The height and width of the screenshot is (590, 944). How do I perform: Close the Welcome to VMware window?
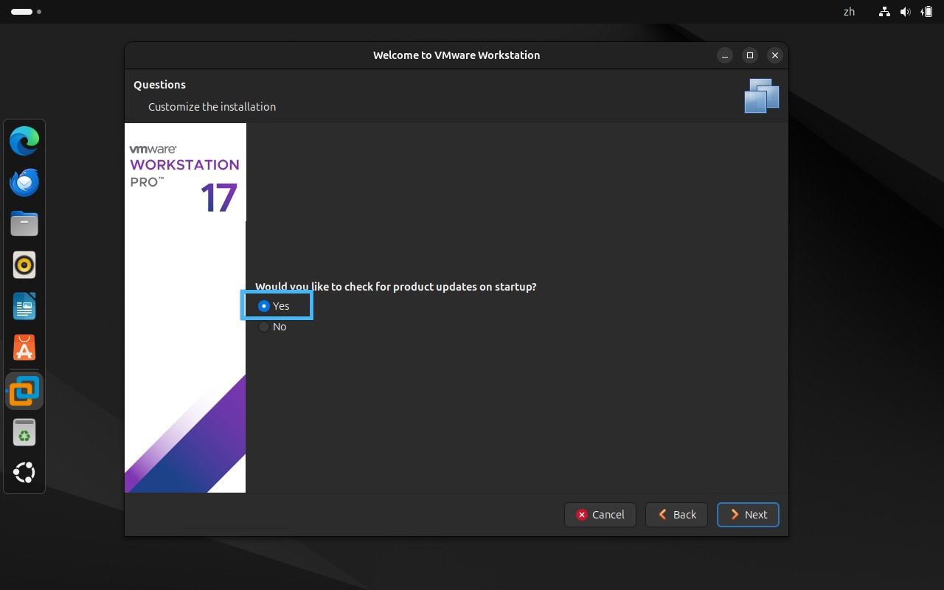tap(774, 55)
